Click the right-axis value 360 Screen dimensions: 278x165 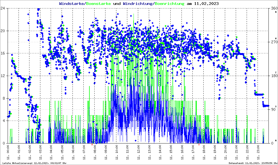point(273,8)
